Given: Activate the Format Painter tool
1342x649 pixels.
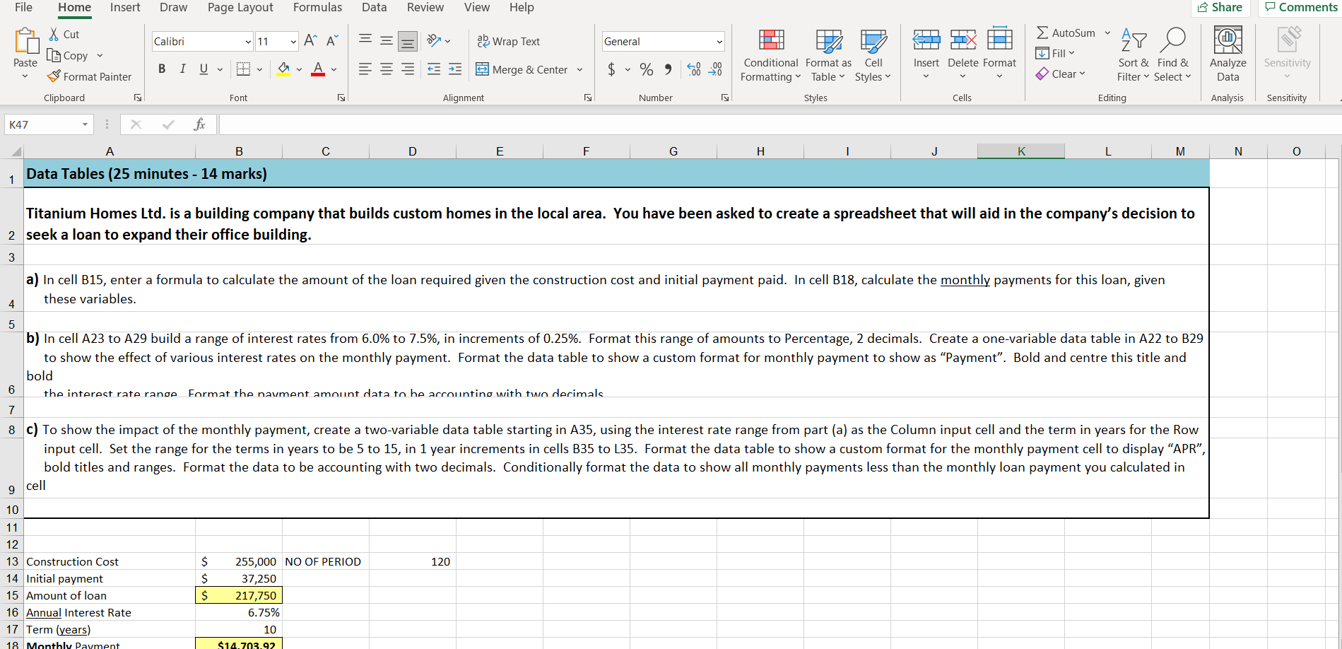Looking at the screenshot, I should click(90, 76).
